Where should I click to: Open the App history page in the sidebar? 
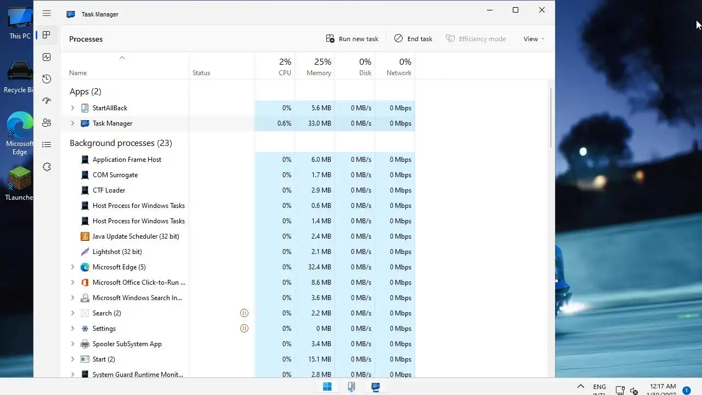point(47,79)
